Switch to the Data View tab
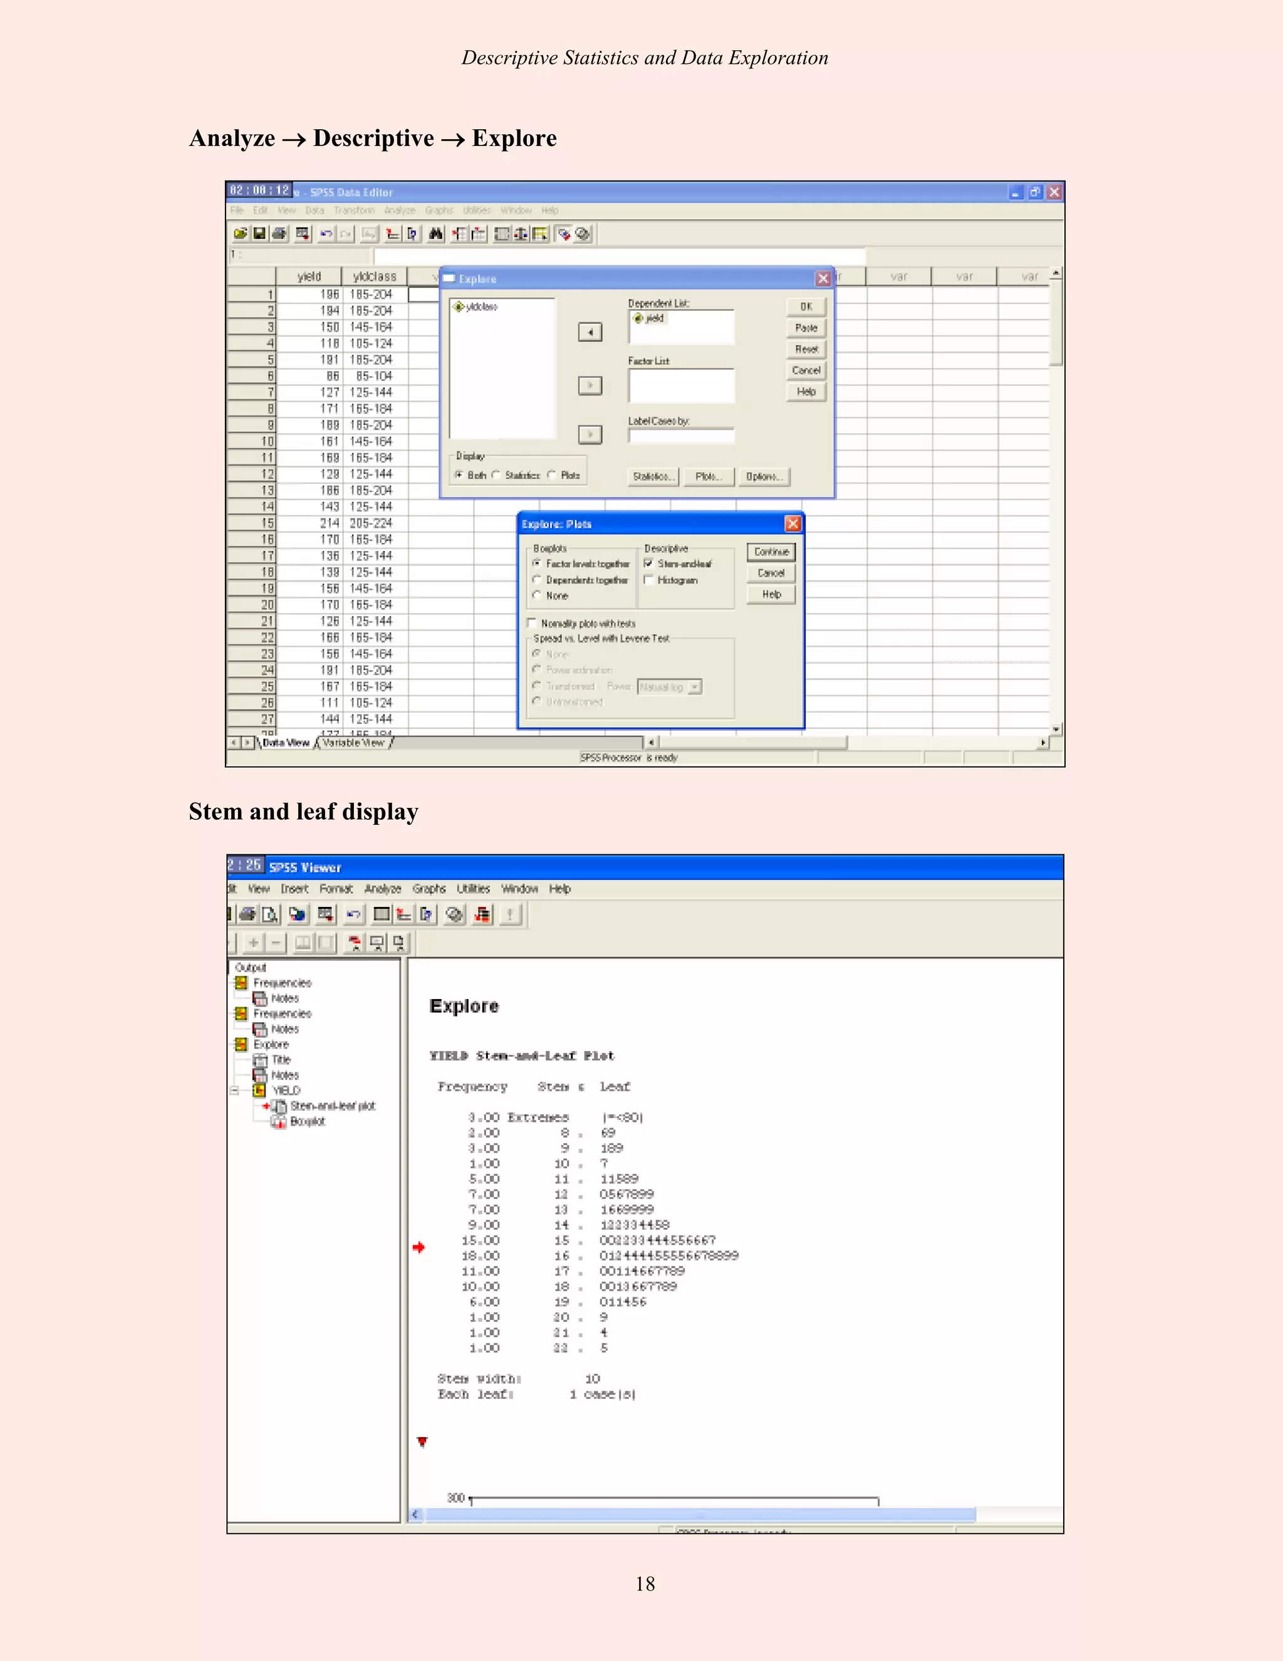 (x=286, y=743)
